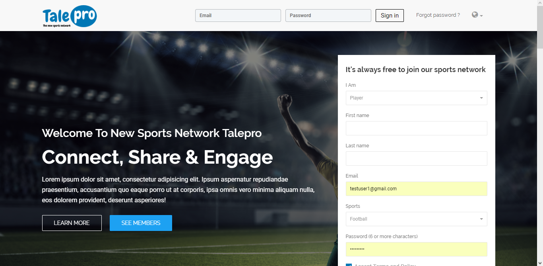
Task: Focus the signup Password field with masked dots
Action: (x=417, y=249)
